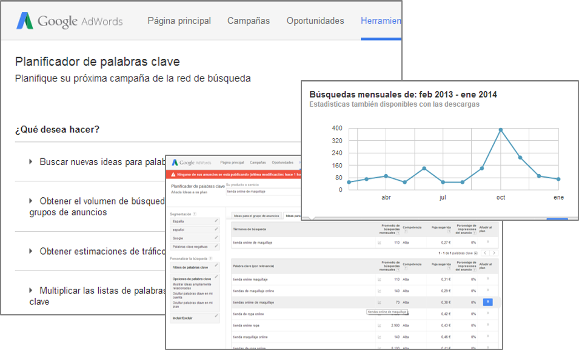
Task: Go to the next page of keywords arrow
Action: click(494, 253)
